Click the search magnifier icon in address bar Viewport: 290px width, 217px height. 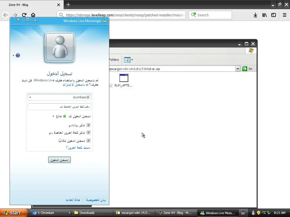(61, 15)
